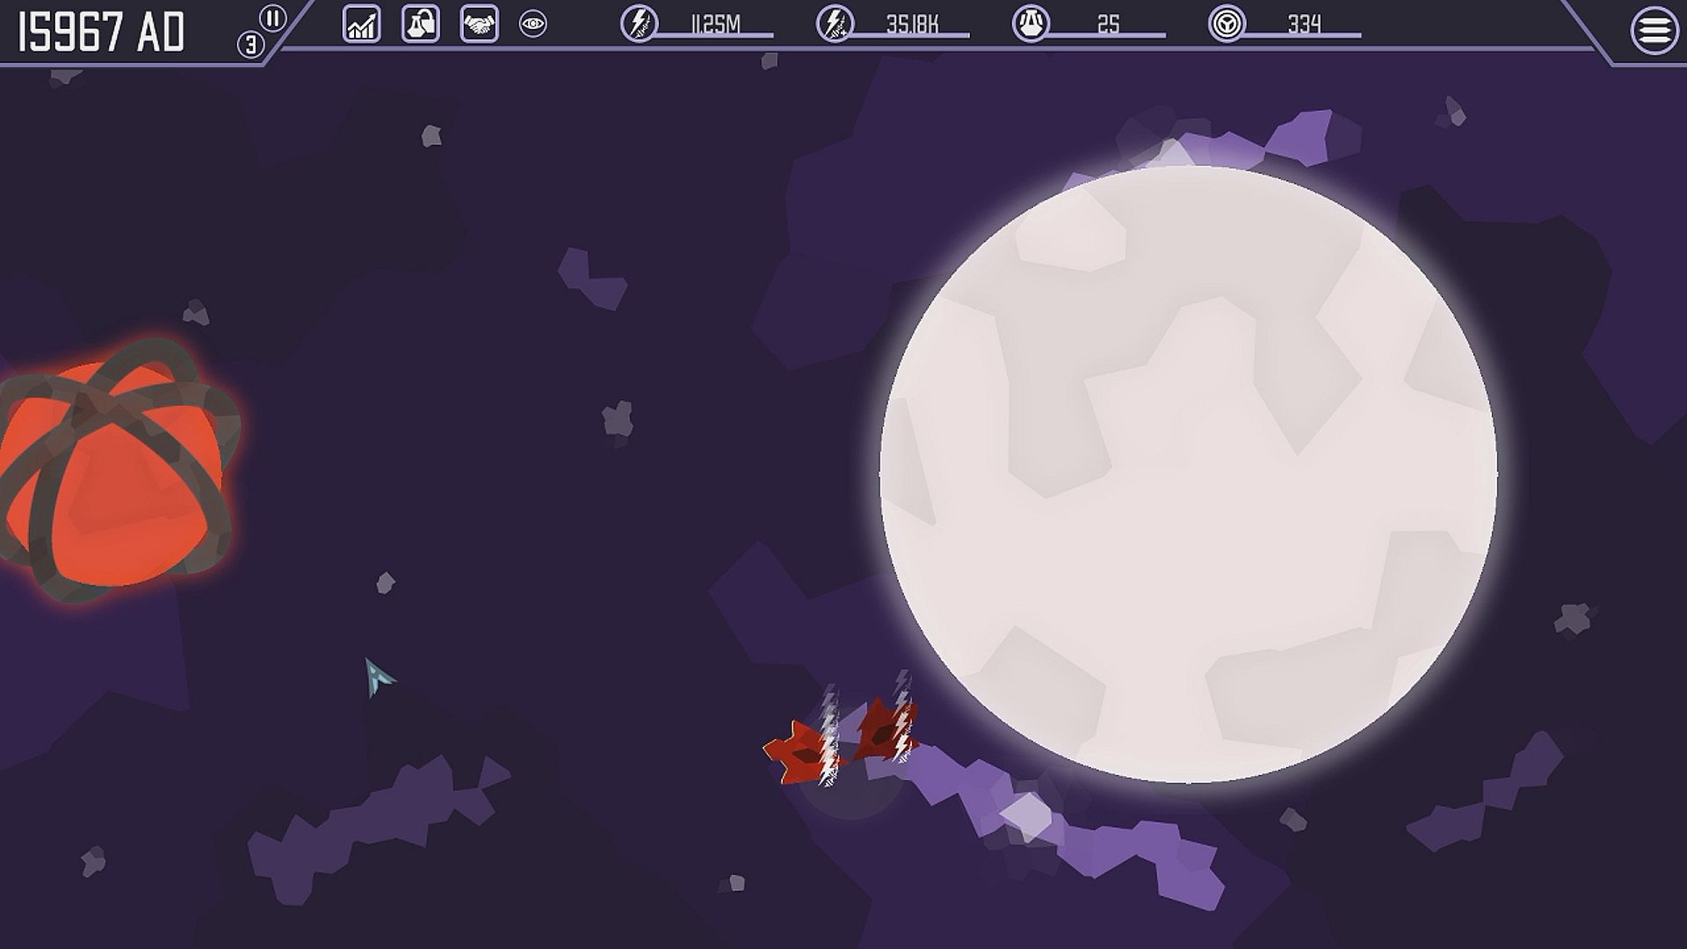Viewport: 1687px width, 949px height.
Task: Toggle the eye visibility view
Action: (532, 25)
